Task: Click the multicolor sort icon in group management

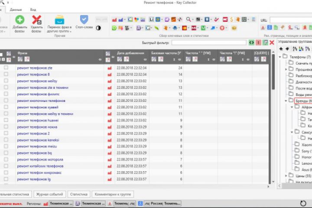Action: tap(301, 49)
